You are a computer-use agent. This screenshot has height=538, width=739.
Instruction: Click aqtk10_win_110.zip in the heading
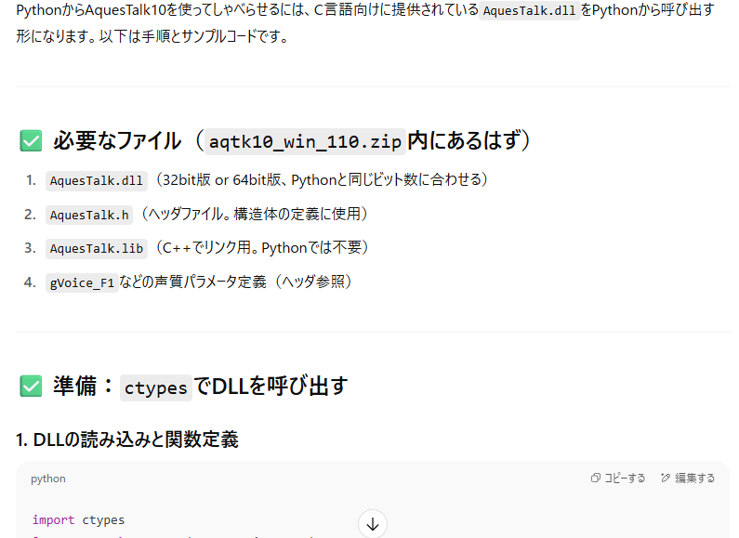305,141
